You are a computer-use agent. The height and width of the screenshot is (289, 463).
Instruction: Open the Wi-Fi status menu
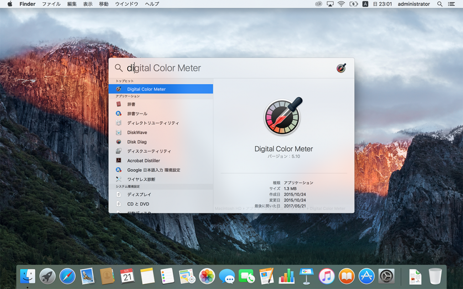(341, 4)
